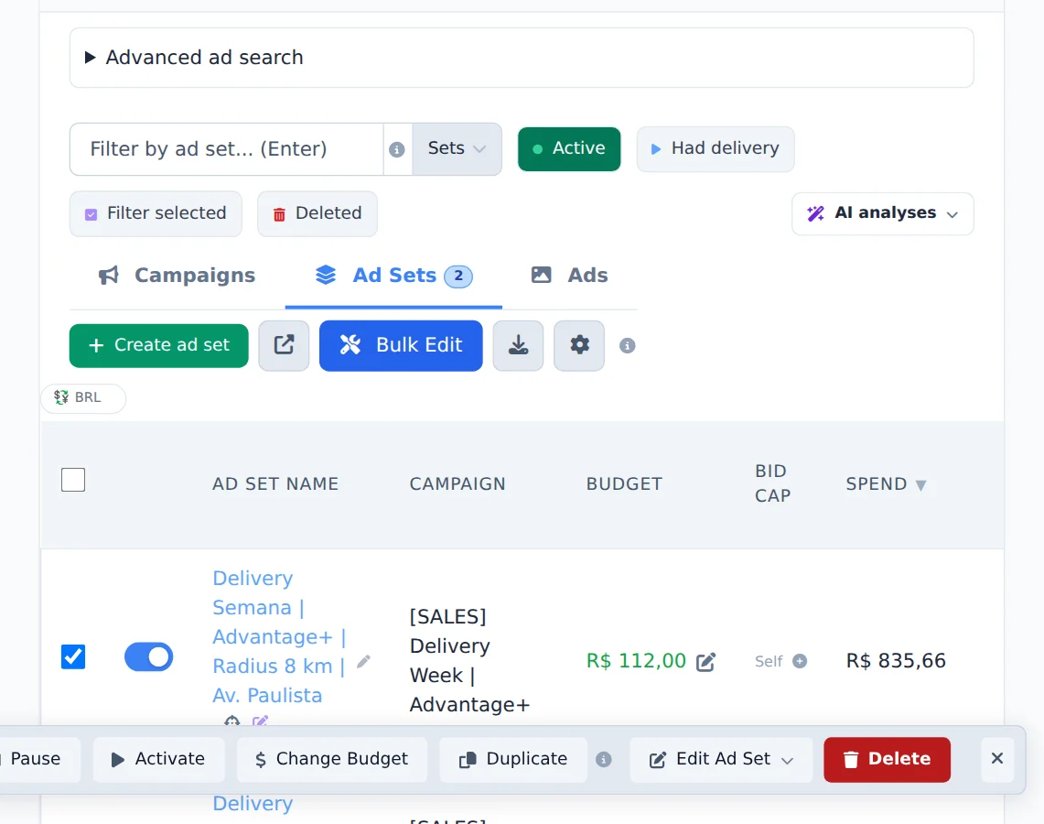
Task: Sort by Spend column header
Action: pos(887,483)
